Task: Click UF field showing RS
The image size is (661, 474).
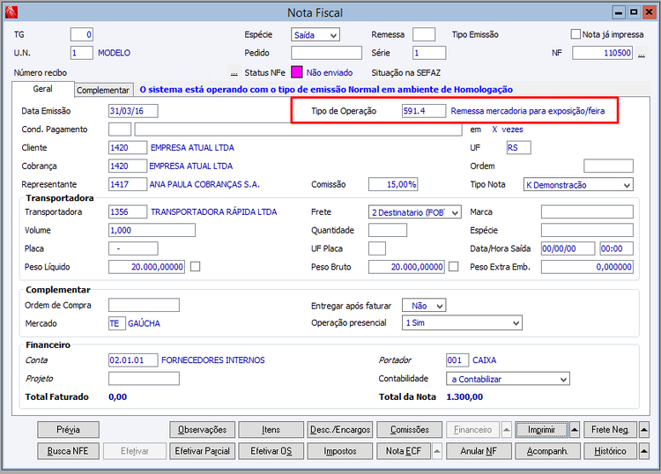Action: [x=518, y=147]
